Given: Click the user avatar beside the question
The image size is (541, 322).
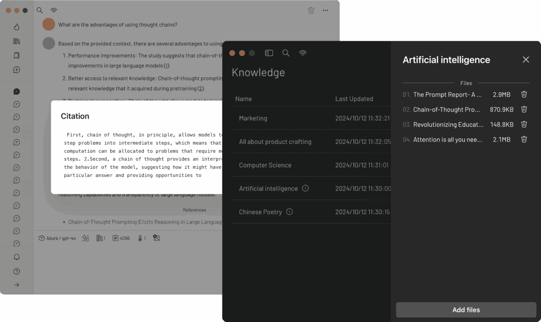Looking at the screenshot, I should pyautogui.click(x=49, y=24).
